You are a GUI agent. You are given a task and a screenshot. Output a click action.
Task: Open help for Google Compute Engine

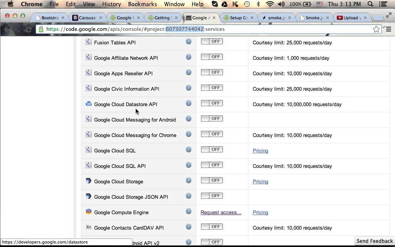pos(188,211)
